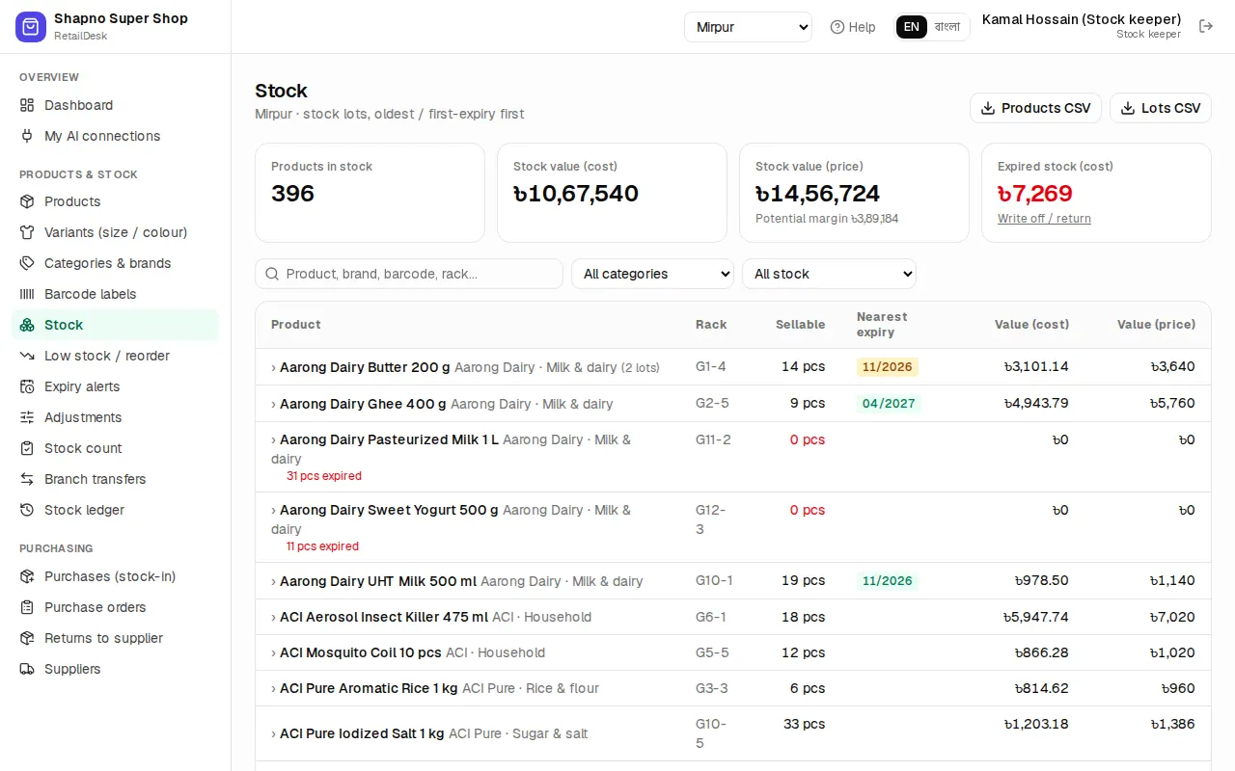Click the sign-out arrow icon
Image resolution: width=1235 pixels, height=771 pixels.
(x=1206, y=26)
